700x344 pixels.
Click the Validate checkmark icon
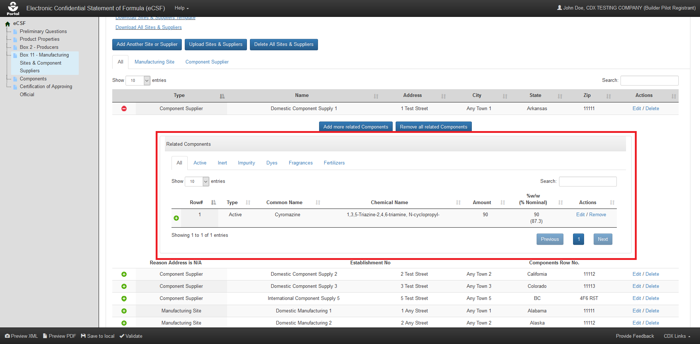(122, 336)
